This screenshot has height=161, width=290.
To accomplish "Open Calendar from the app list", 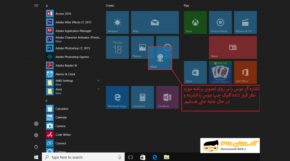I will (x=74, y=118).
